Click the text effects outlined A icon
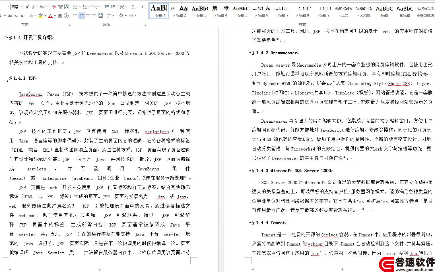The width and height of the screenshot is (435, 272). pos(31,16)
